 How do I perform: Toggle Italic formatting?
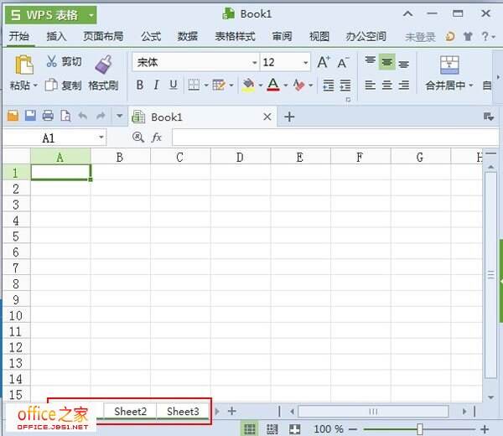click(156, 85)
